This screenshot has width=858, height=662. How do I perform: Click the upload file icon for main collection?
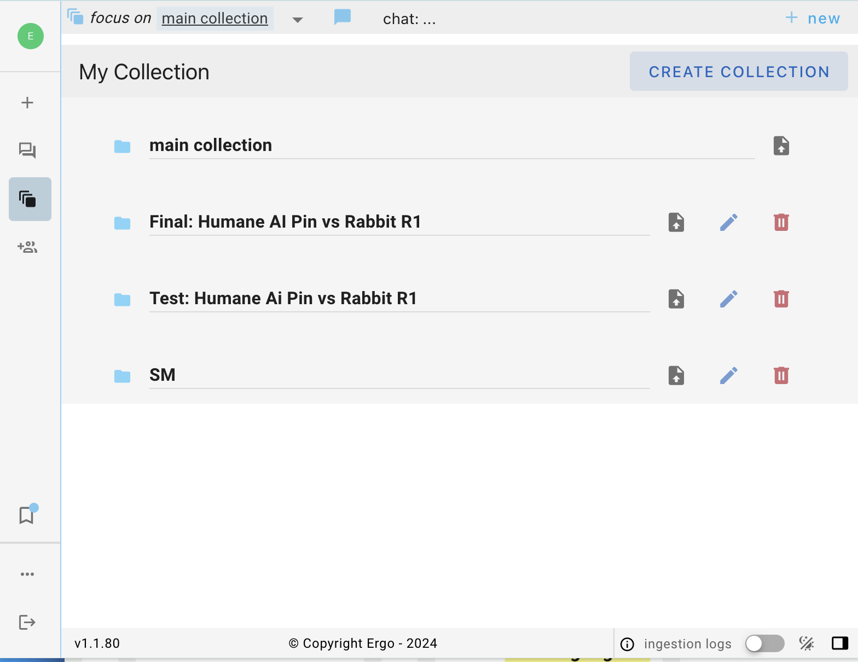click(781, 146)
